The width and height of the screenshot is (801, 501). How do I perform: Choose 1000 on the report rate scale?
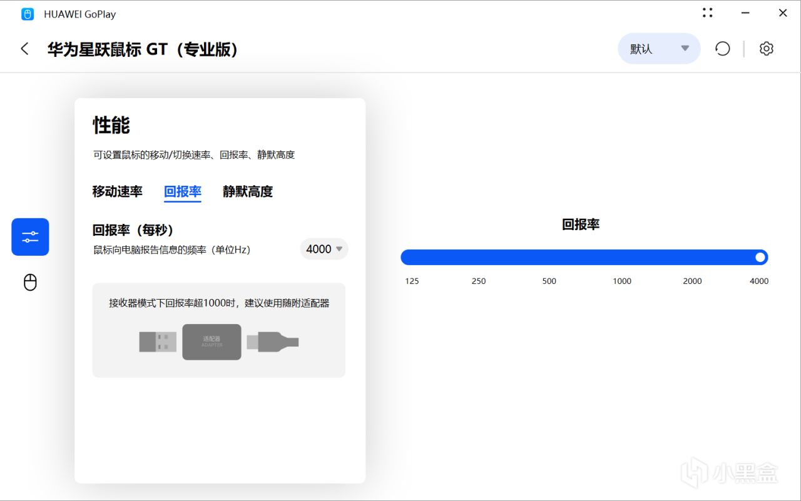[622, 281]
